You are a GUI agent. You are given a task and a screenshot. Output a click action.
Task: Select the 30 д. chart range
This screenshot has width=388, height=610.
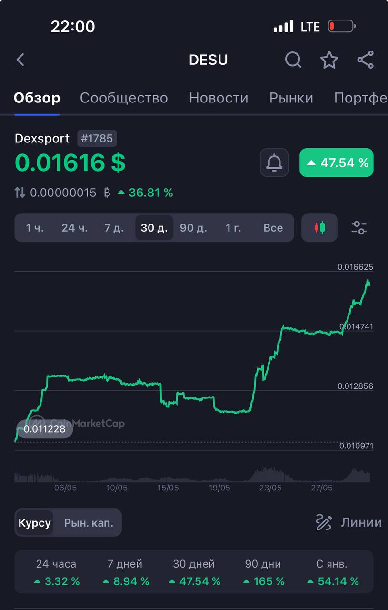coord(154,228)
